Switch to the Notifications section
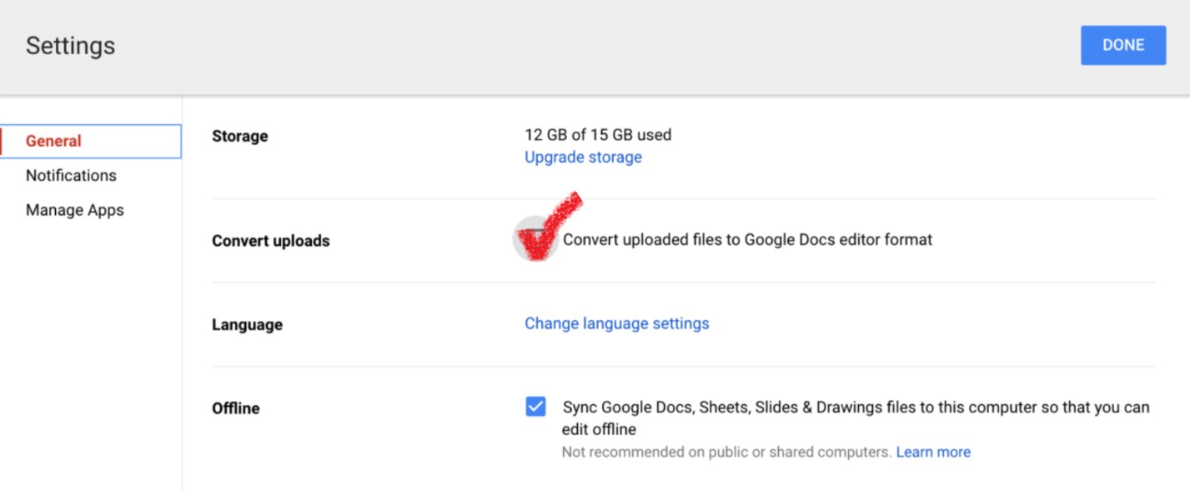This screenshot has width=1190, height=490. 71,176
